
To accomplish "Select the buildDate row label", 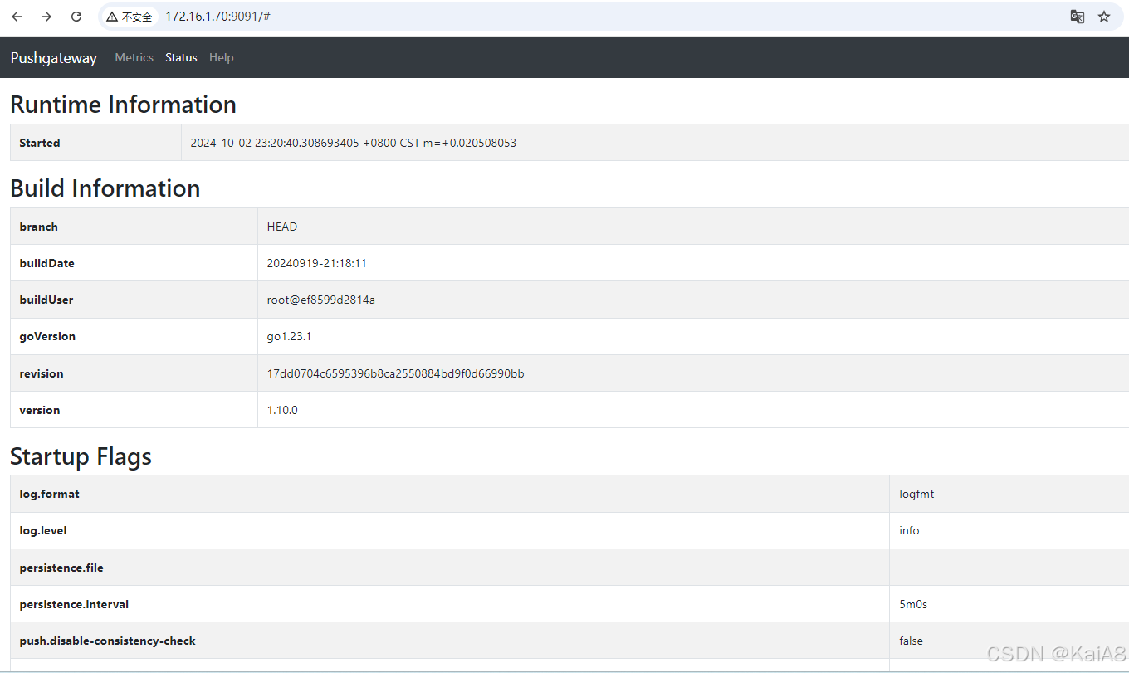I will point(47,263).
